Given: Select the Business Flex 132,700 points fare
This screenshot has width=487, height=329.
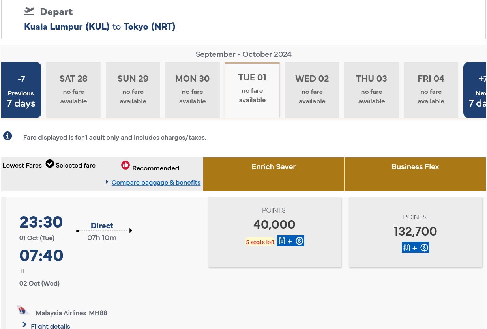Looking at the screenshot, I should (x=415, y=232).
